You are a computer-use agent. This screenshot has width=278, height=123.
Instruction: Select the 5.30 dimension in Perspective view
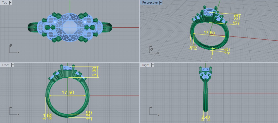pos(236,20)
